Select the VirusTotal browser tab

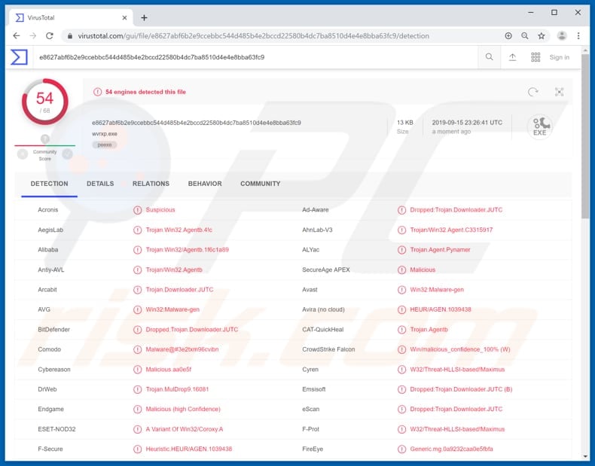[71, 17]
